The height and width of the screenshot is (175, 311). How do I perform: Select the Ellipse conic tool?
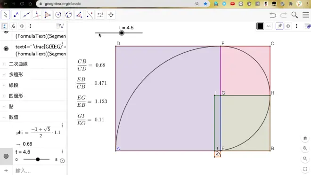tap(69, 15)
